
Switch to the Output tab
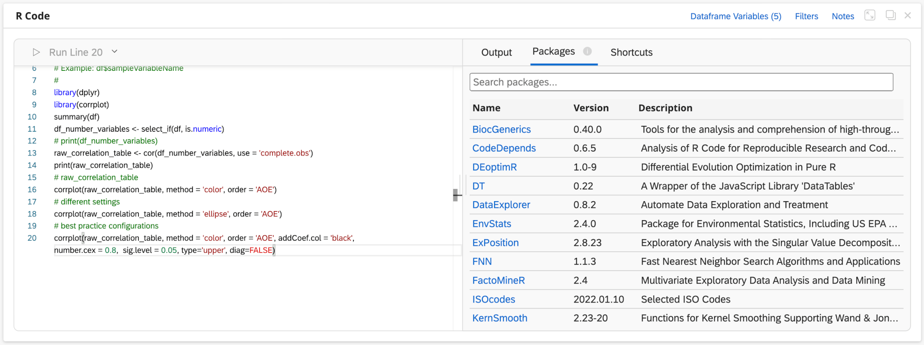pos(496,52)
